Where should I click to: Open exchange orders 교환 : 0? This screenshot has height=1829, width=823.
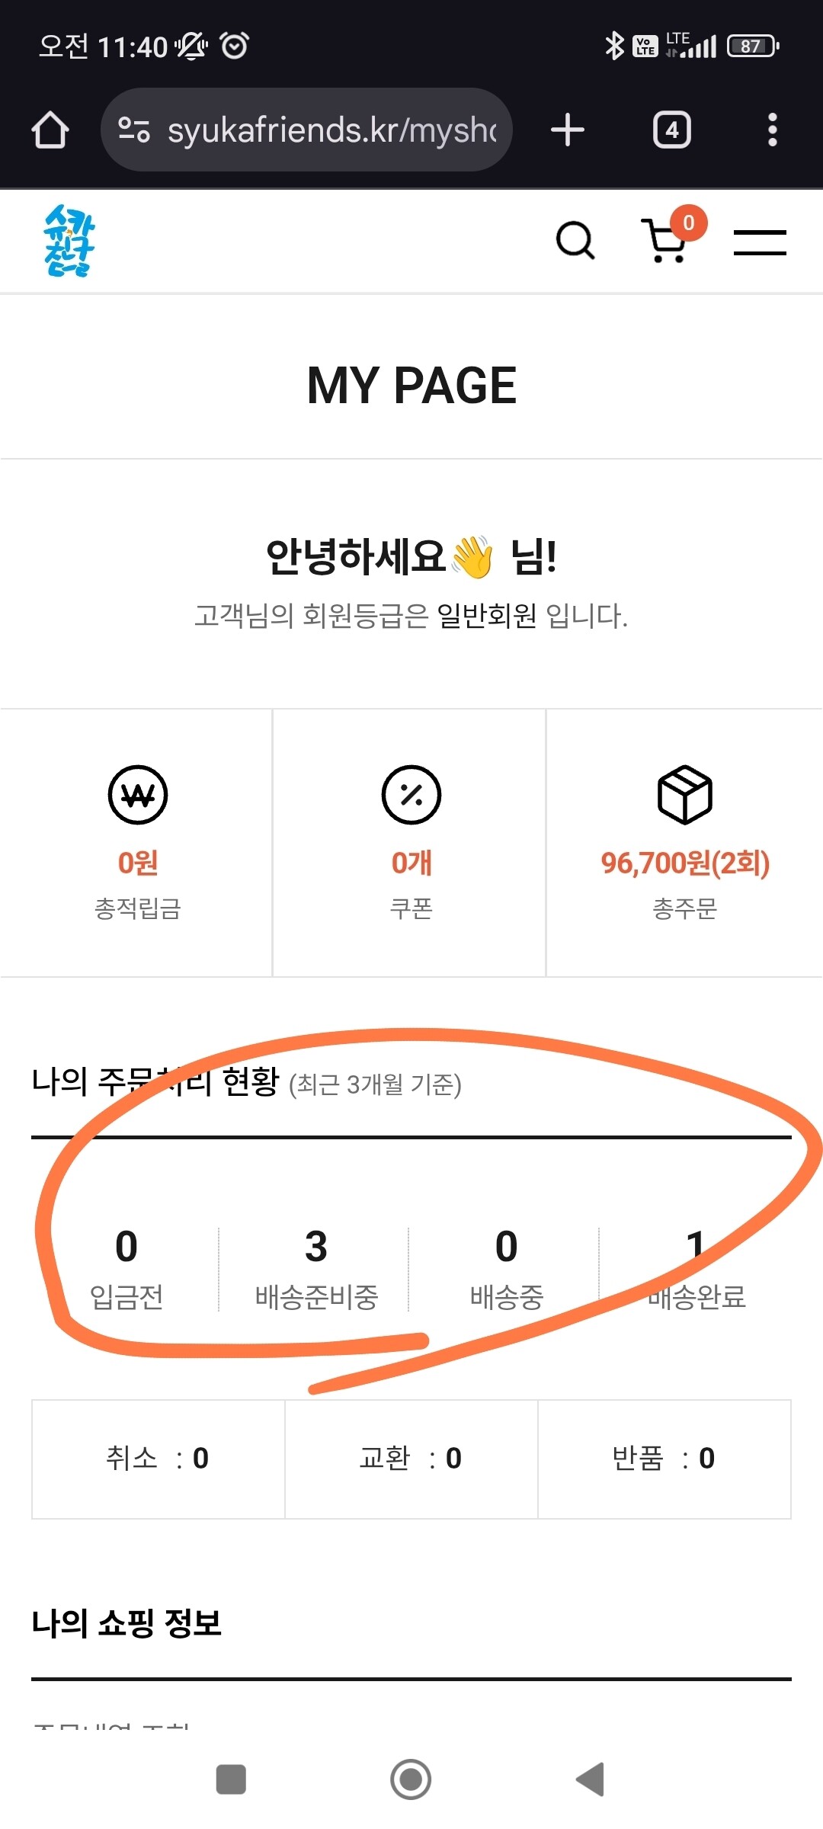411,1459
